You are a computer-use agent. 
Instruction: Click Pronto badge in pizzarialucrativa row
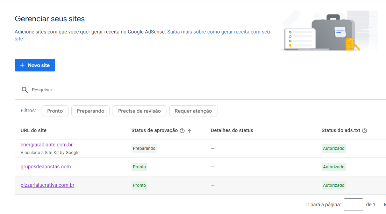140,185
